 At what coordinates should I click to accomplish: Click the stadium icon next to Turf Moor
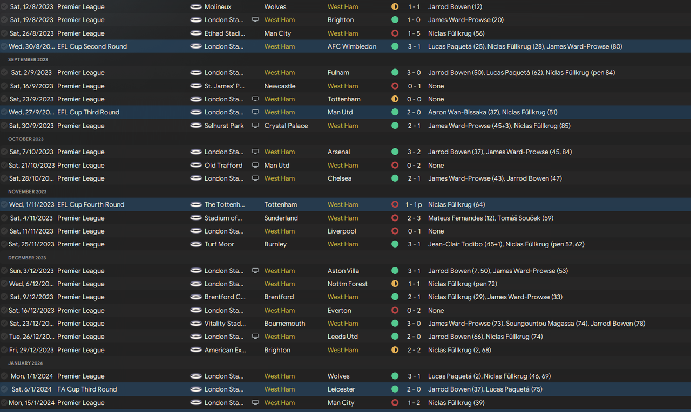coord(195,244)
